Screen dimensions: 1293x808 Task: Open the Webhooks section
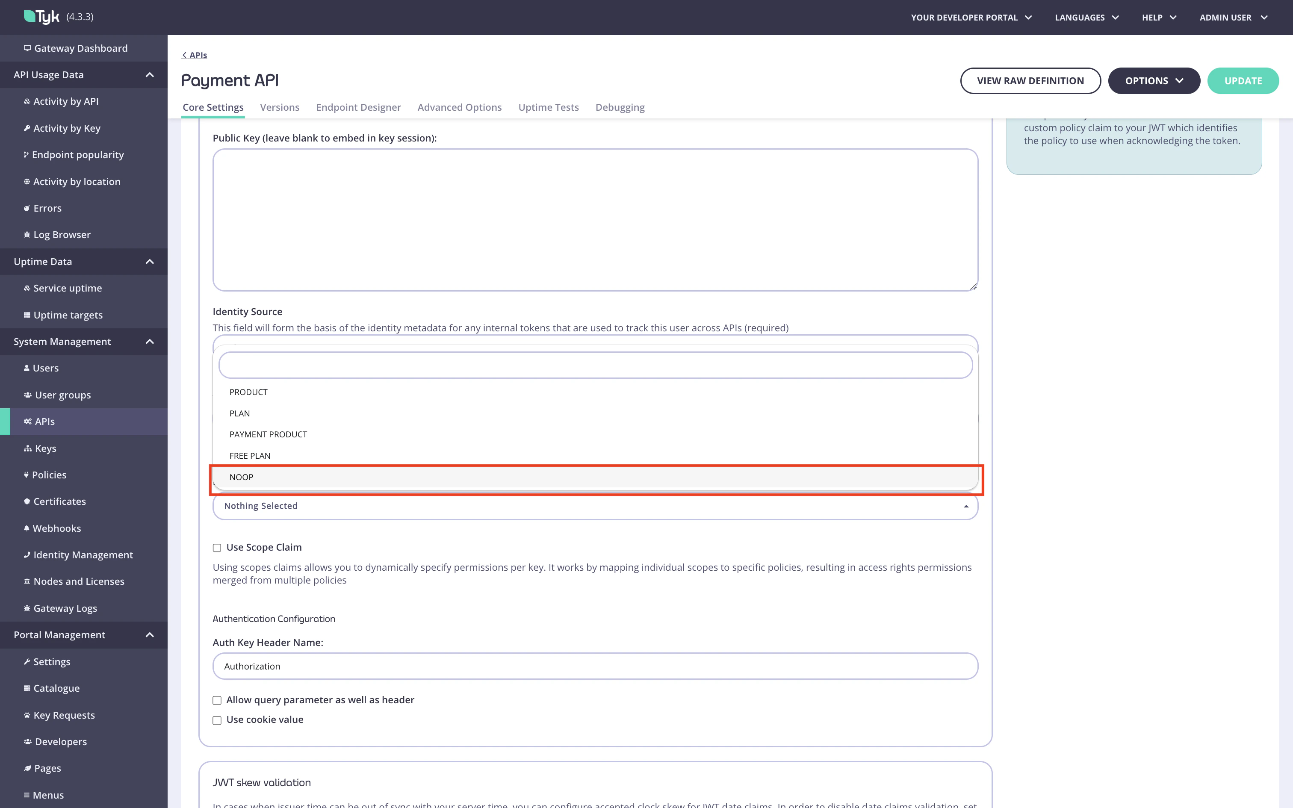click(56, 528)
